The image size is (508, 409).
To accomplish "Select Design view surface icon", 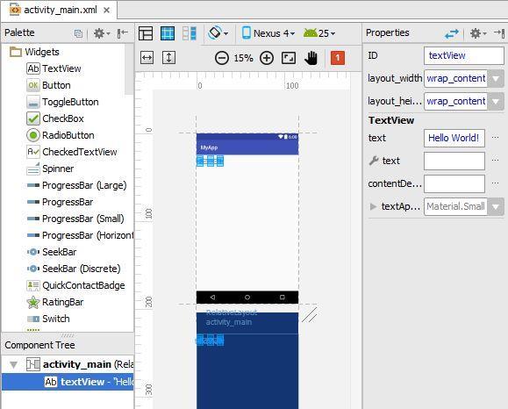I will point(146,33).
